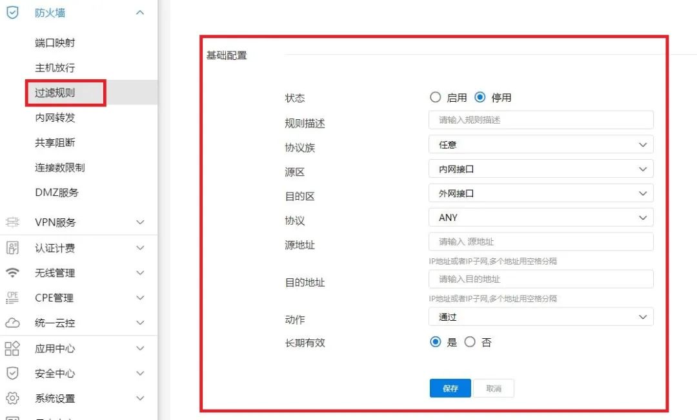The height and width of the screenshot is (420, 697).
Task: Click the 防火墙 shield icon
Action: [12, 12]
